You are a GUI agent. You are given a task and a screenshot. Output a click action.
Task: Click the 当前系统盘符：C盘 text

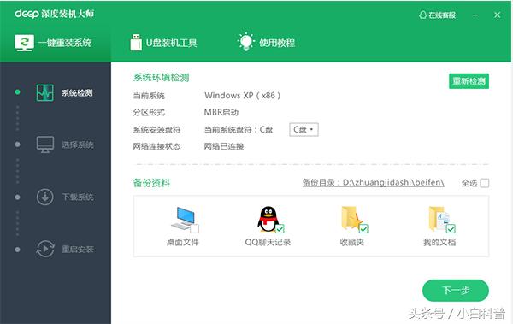239,130
